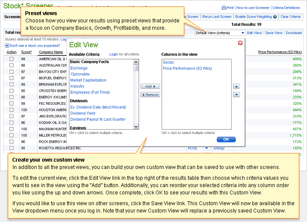Click the Enable Score Weighting help icon

[x=275, y=17]
